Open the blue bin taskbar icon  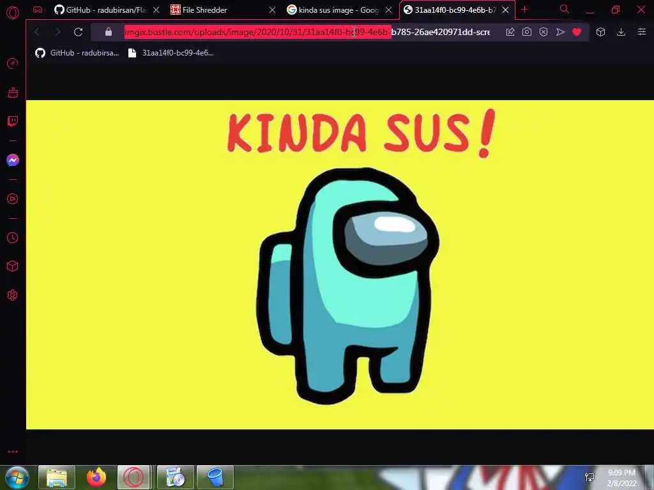pyautogui.click(x=215, y=477)
